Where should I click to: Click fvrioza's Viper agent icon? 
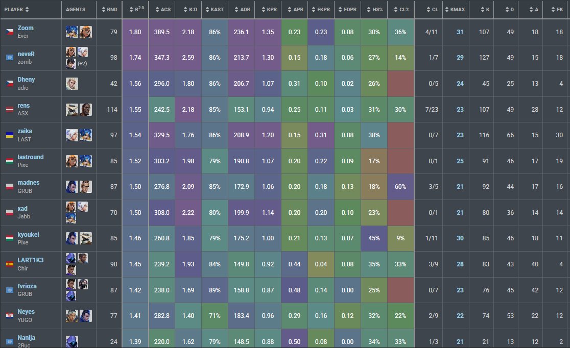83,284
